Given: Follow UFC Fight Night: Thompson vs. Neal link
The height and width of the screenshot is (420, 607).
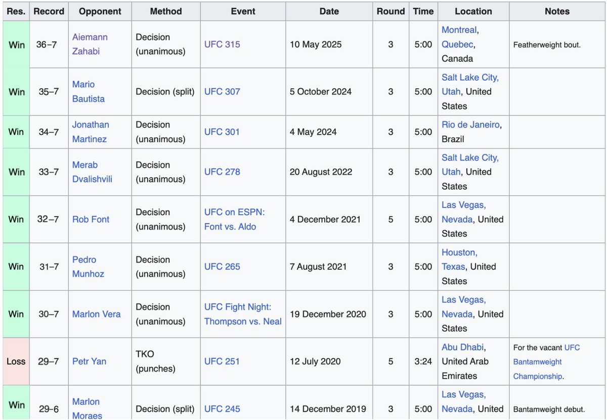Looking at the screenshot, I should pyautogui.click(x=243, y=314).
